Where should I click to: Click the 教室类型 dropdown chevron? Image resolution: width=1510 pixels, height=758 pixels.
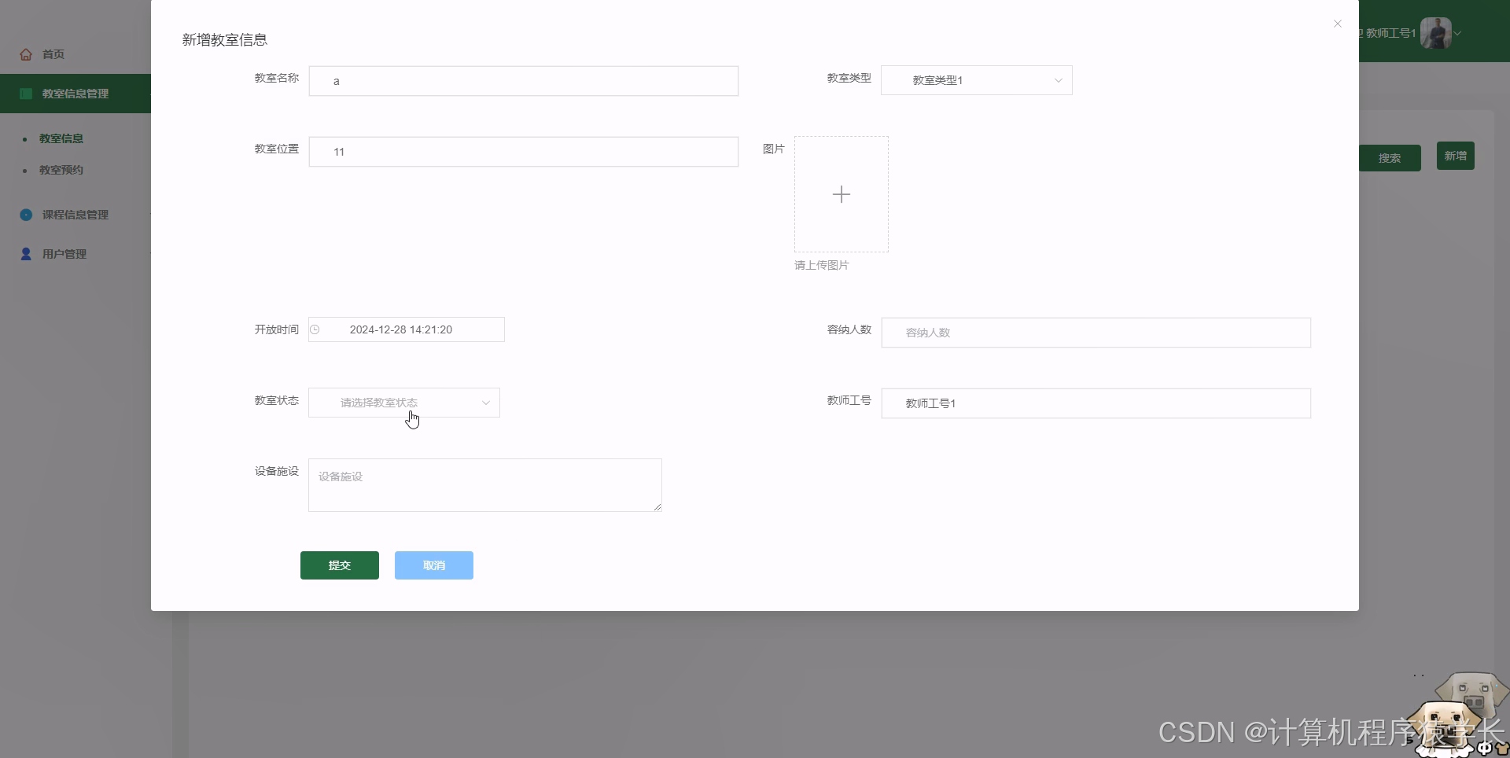coord(1058,80)
